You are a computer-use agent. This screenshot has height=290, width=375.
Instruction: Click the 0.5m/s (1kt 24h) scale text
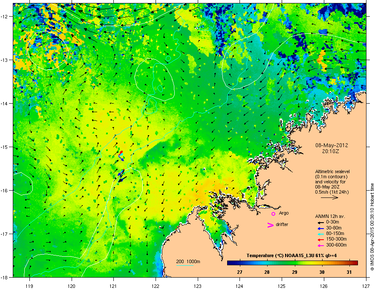coord(332,192)
